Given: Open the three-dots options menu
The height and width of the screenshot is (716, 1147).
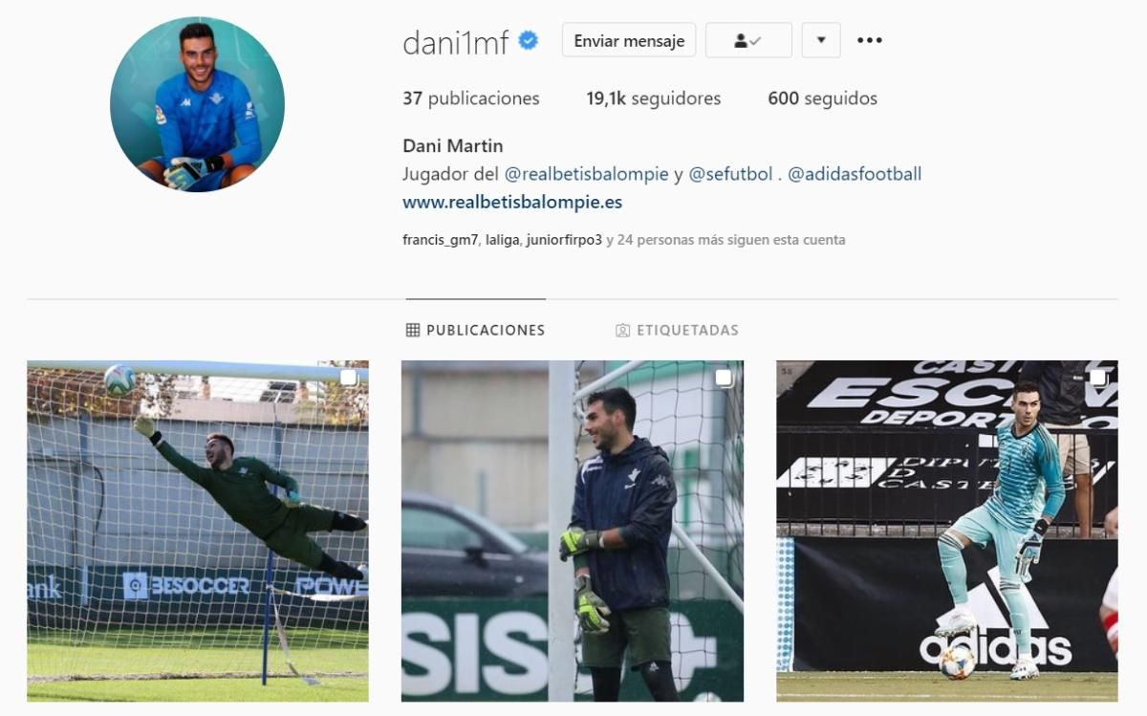Looking at the screenshot, I should click(869, 40).
